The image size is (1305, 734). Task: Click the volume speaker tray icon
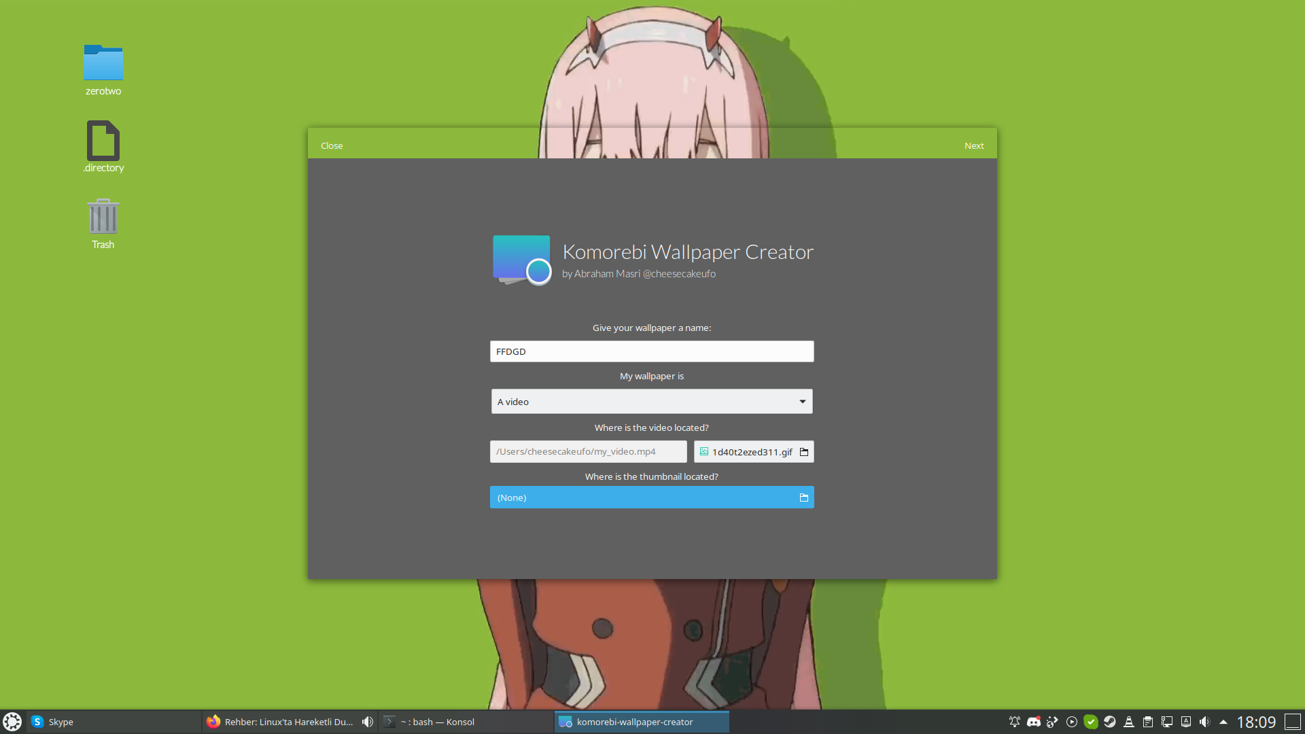1204,722
